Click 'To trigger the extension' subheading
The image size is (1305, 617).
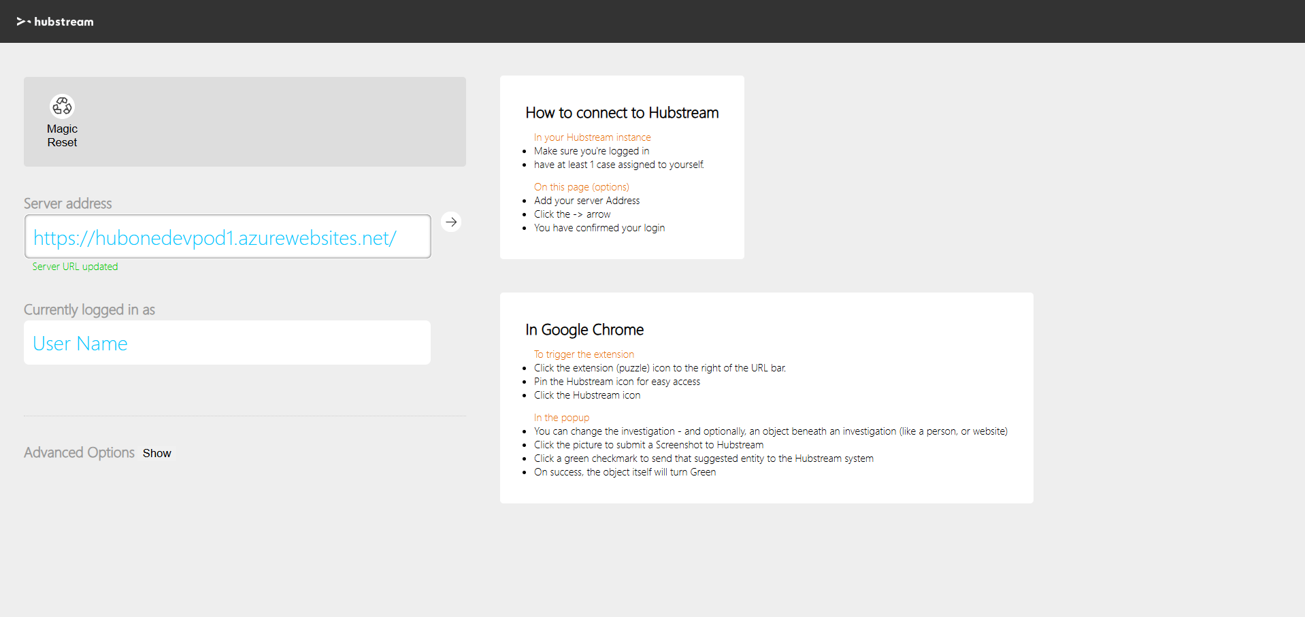click(583, 354)
